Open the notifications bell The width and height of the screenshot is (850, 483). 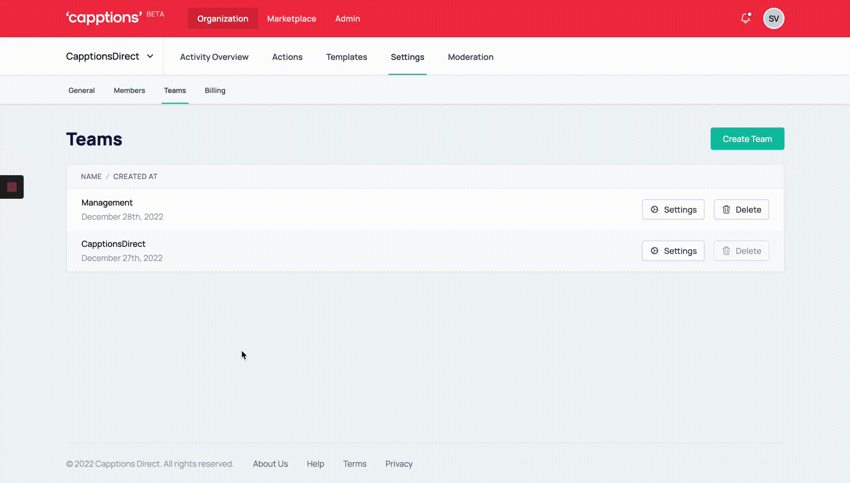point(745,18)
